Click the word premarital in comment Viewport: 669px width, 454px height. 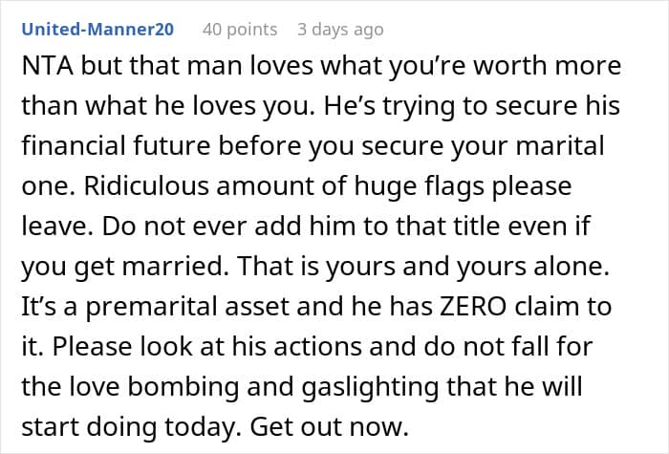[x=152, y=307]
